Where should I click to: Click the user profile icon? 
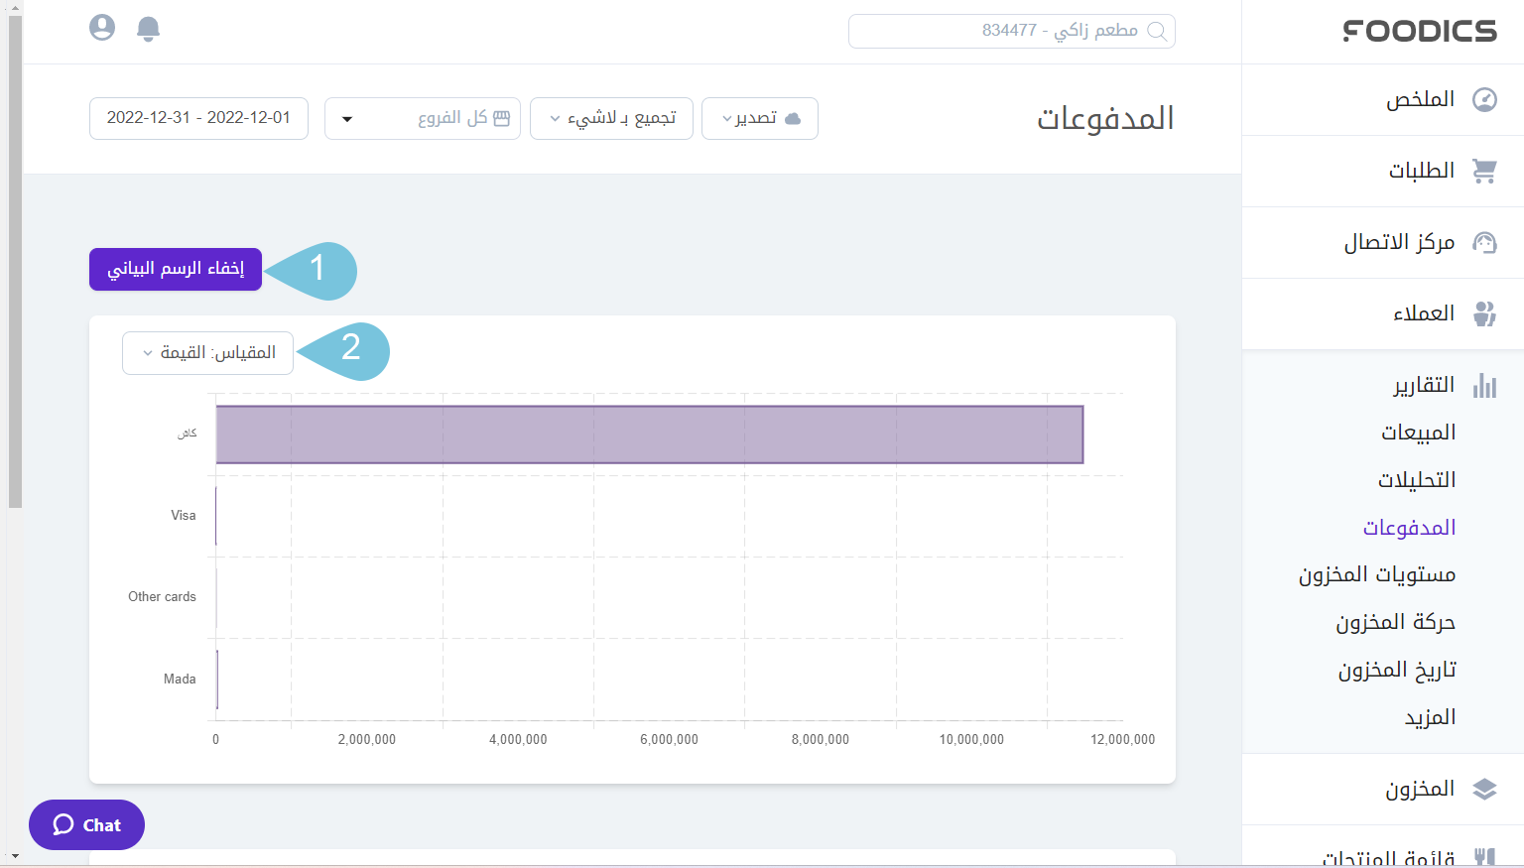(102, 29)
